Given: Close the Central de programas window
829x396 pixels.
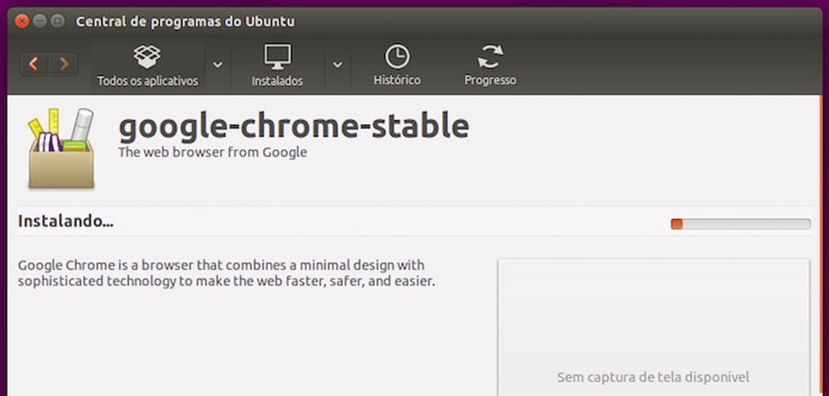Looking at the screenshot, I should click(x=22, y=22).
